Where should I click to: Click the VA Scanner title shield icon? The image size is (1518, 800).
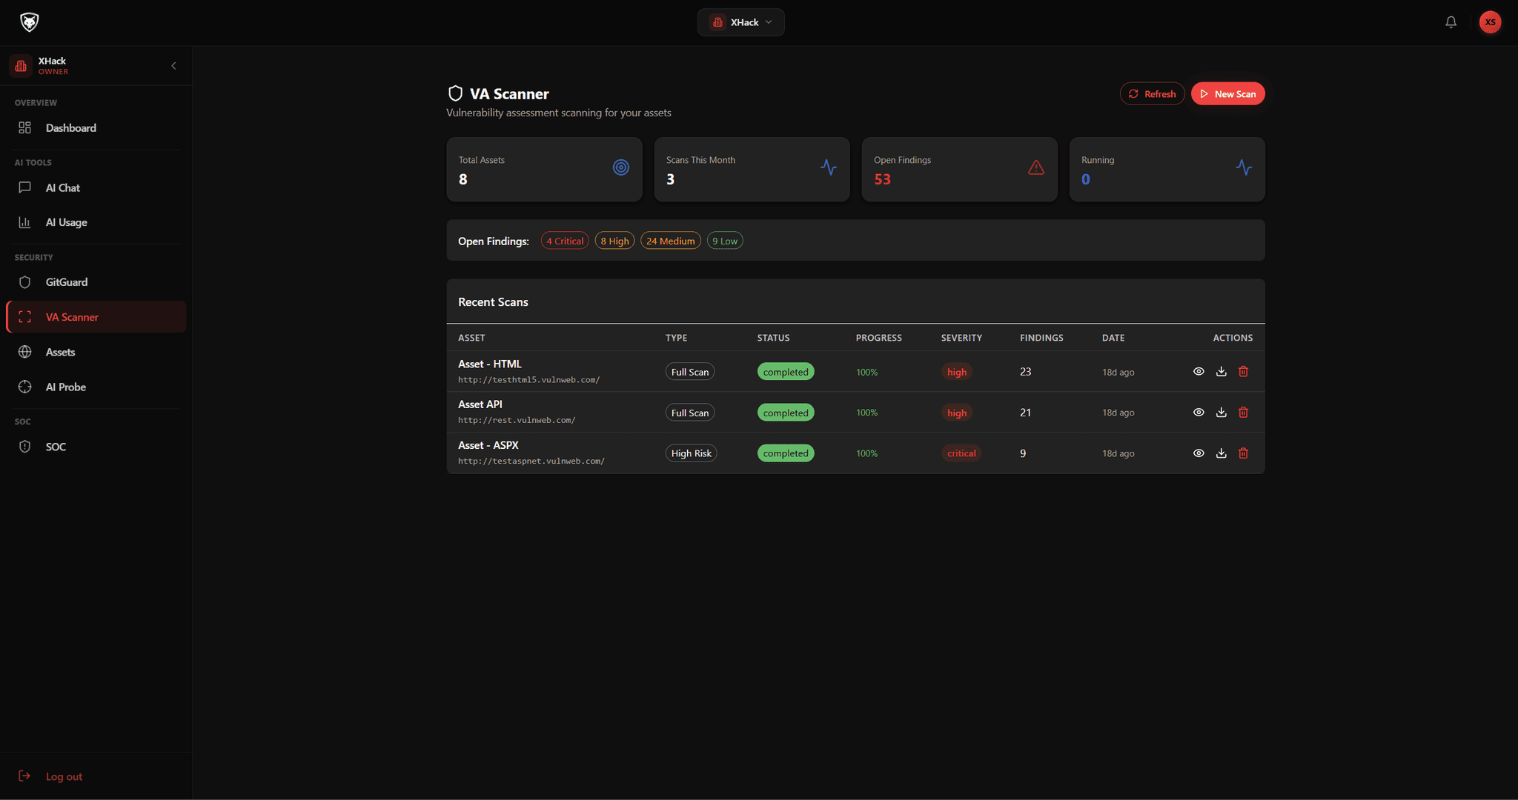click(x=455, y=93)
